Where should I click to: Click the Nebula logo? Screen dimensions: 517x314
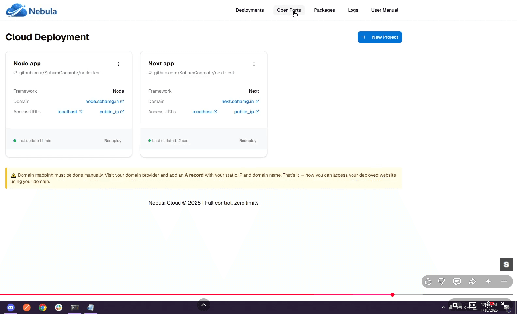tap(31, 10)
